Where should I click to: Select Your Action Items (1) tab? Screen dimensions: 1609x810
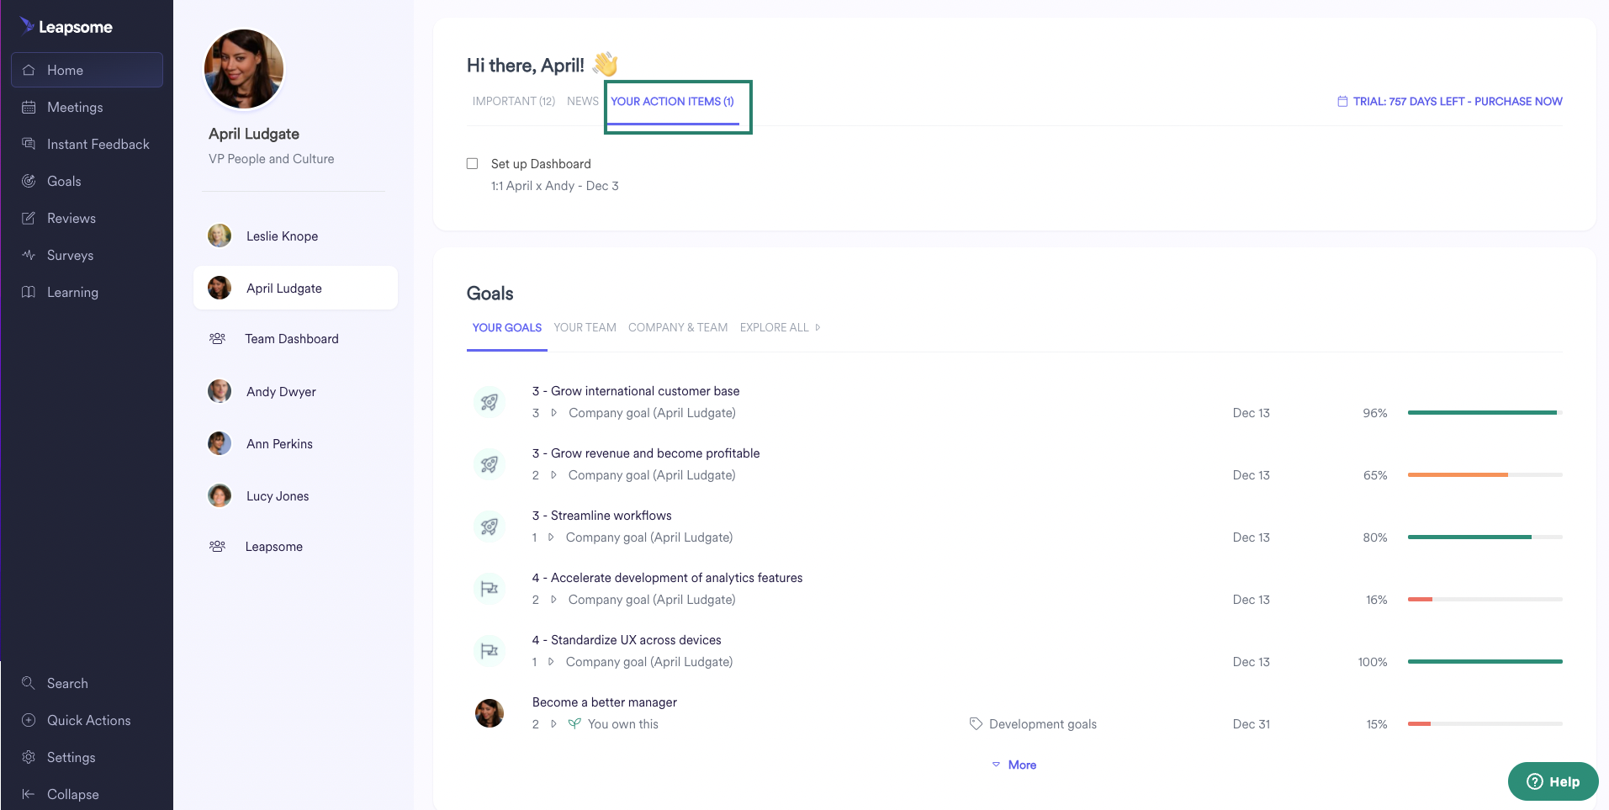point(672,101)
